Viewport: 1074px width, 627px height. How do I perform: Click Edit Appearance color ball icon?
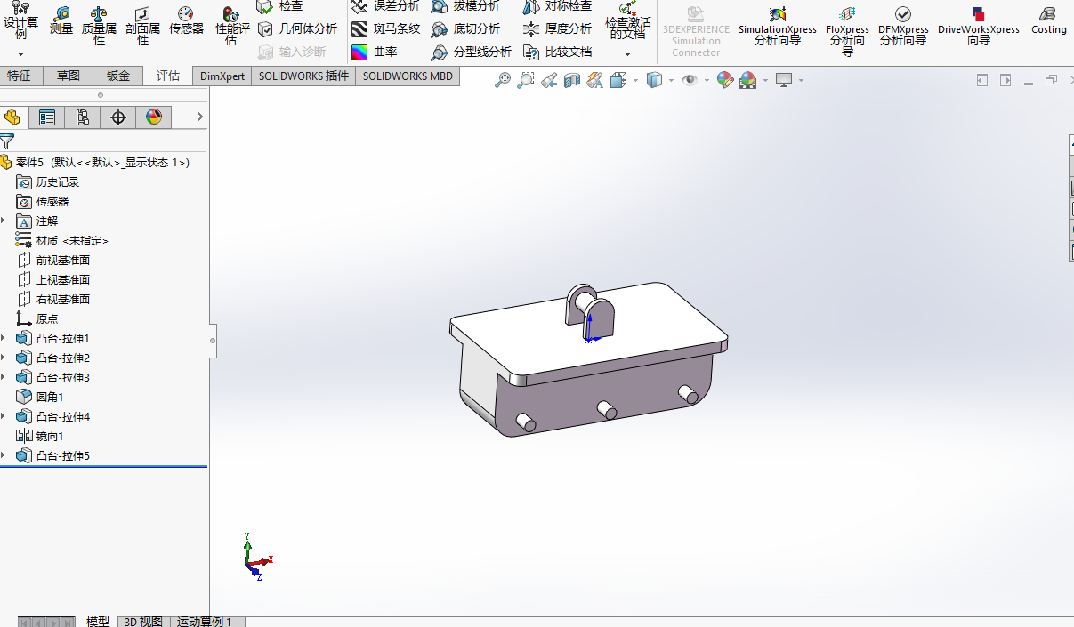725,81
